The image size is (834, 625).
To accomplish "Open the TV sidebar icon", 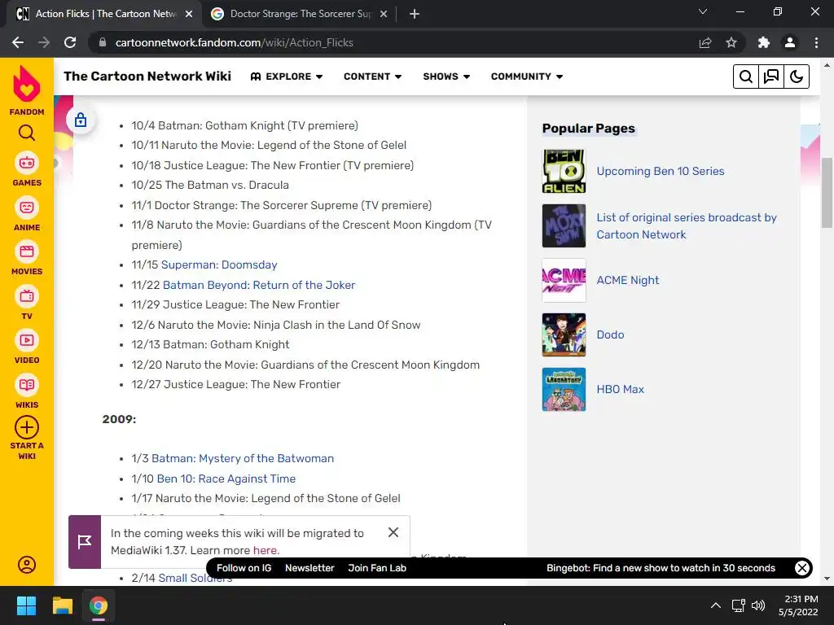I will pyautogui.click(x=27, y=296).
